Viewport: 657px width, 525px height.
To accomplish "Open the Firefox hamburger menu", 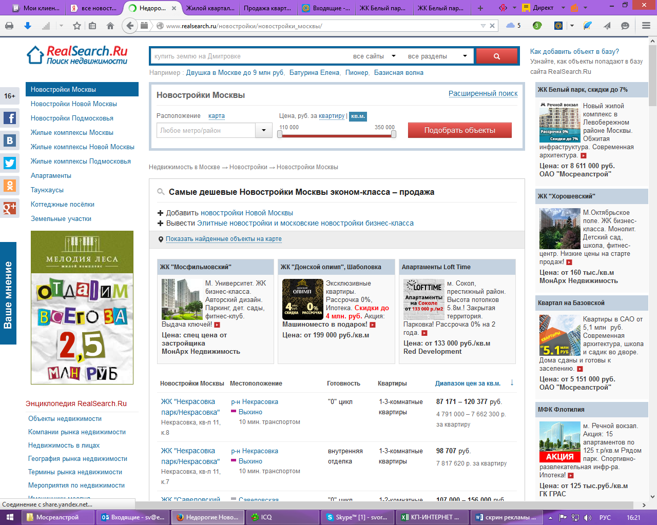I will tap(646, 26).
